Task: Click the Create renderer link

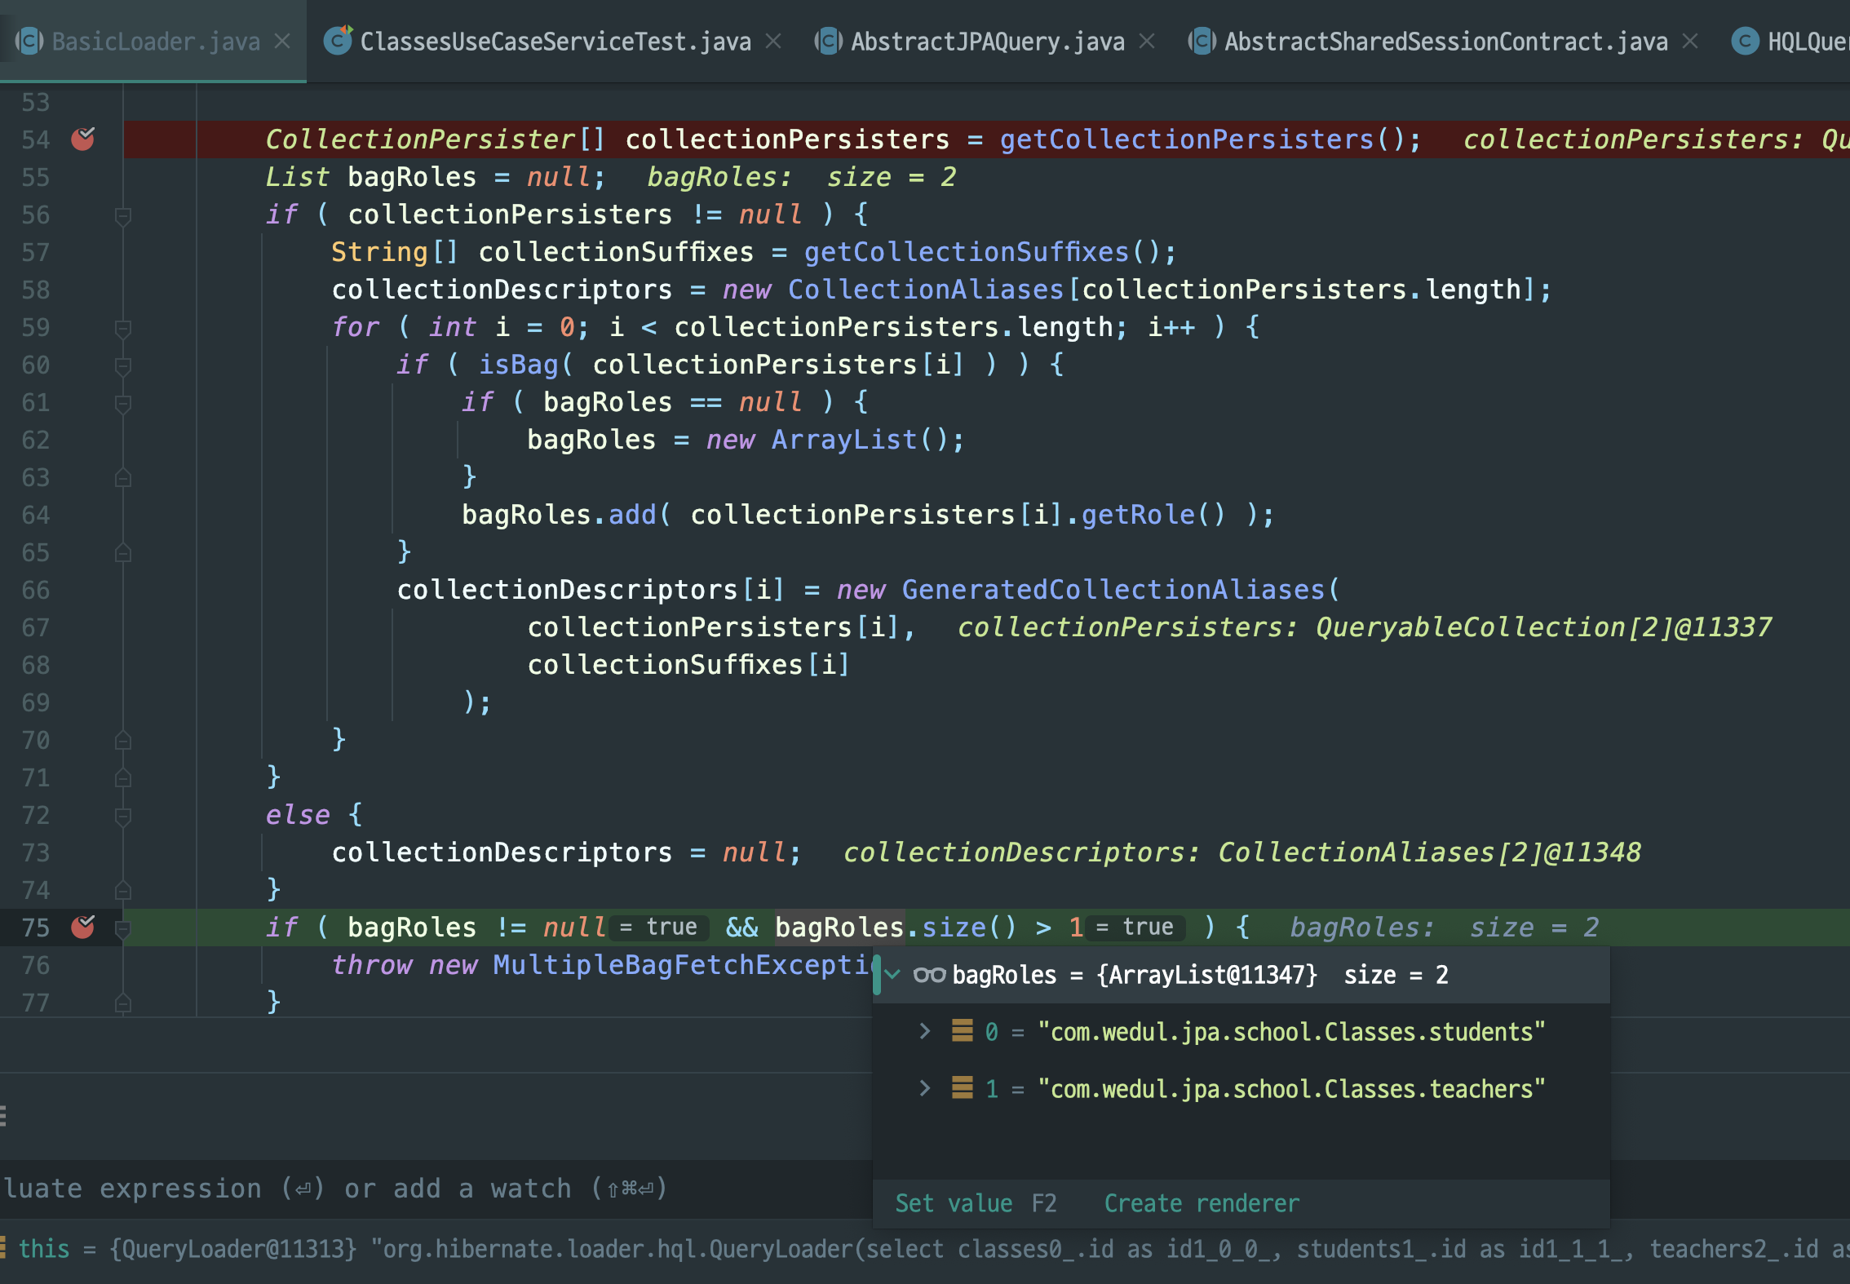Action: [x=1201, y=1203]
